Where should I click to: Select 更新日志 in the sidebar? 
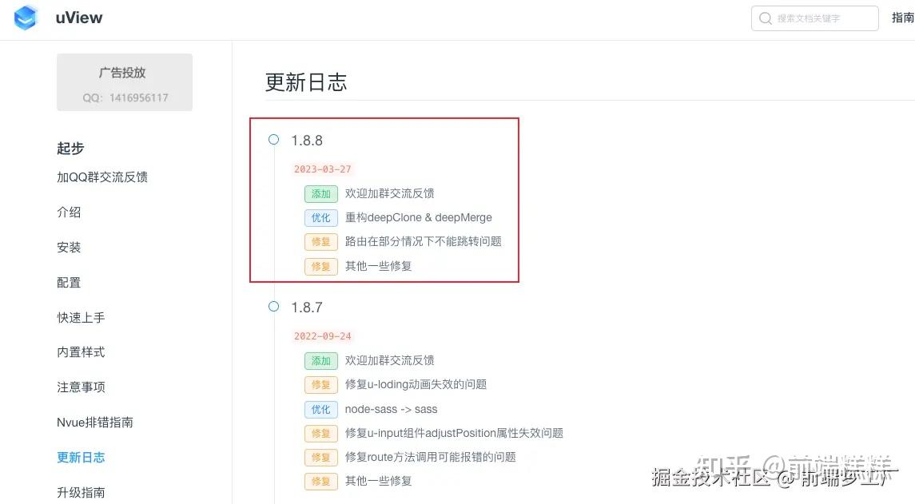[81, 457]
